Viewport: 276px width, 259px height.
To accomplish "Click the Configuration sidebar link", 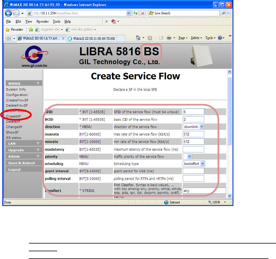I will tap(17, 95).
